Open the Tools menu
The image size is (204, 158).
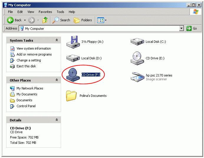[x=60, y=12]
